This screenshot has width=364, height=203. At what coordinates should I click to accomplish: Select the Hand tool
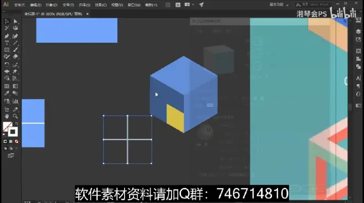click(7, 116)
